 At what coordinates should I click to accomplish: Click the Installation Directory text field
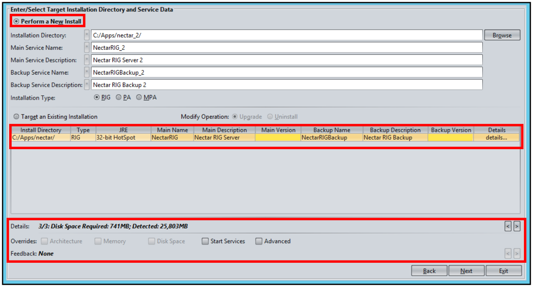287,35
